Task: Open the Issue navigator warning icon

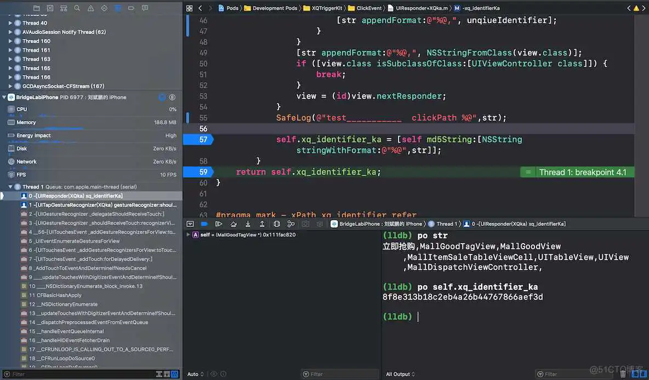Action: tap(90, 8)
